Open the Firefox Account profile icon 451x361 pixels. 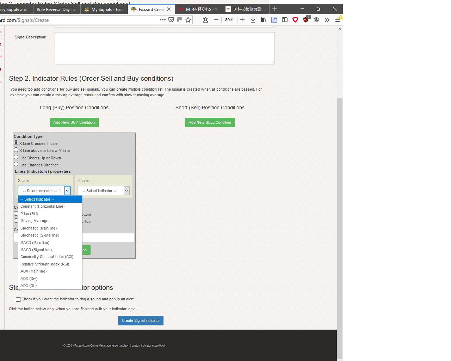pos(316,20)
